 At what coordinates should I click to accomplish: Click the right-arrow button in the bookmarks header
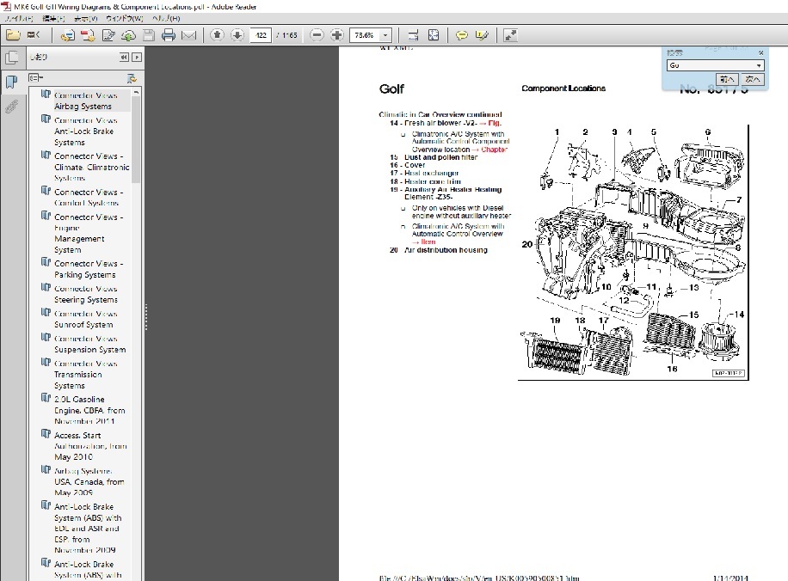coord(136,58)
